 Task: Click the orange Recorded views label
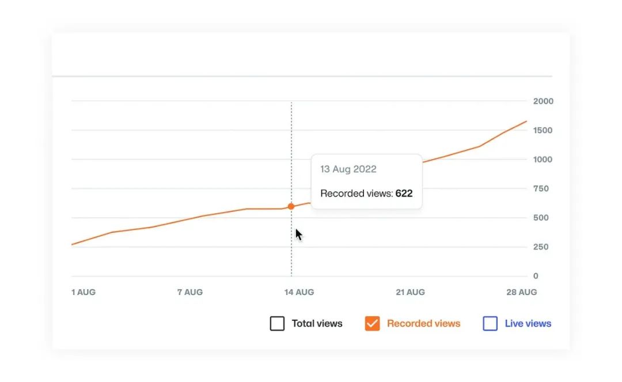coord(424,323)
